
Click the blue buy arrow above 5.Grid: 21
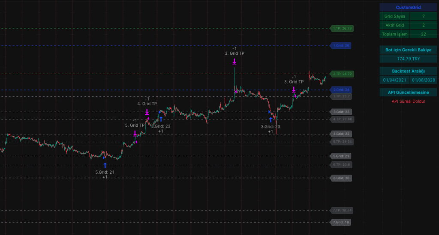click(105, 165)
